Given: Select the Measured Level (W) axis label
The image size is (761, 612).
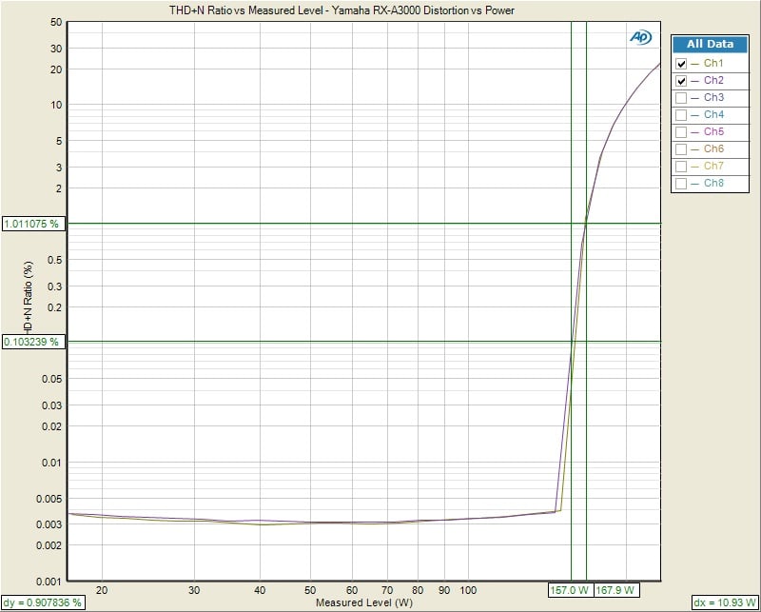Looking at the screenshot, I should pos(364,602).
